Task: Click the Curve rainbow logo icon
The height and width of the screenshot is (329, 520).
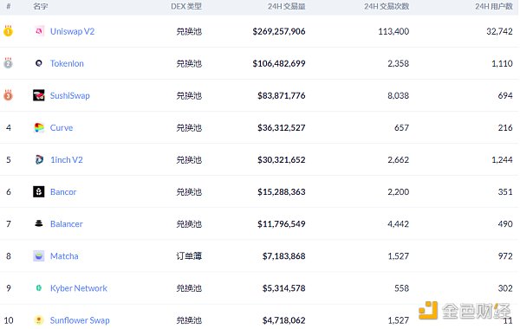Action: click(x=39, y=127)
